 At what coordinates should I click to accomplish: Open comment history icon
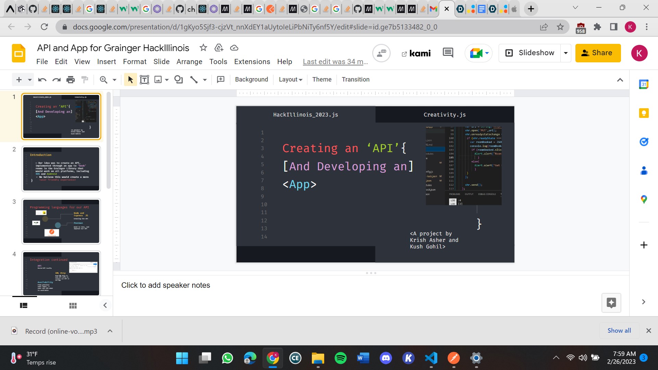coord(448,53)
